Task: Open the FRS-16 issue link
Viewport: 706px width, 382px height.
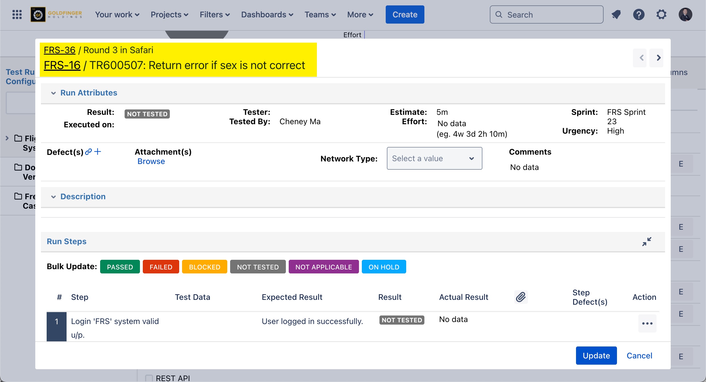Action: click(62, 65)
